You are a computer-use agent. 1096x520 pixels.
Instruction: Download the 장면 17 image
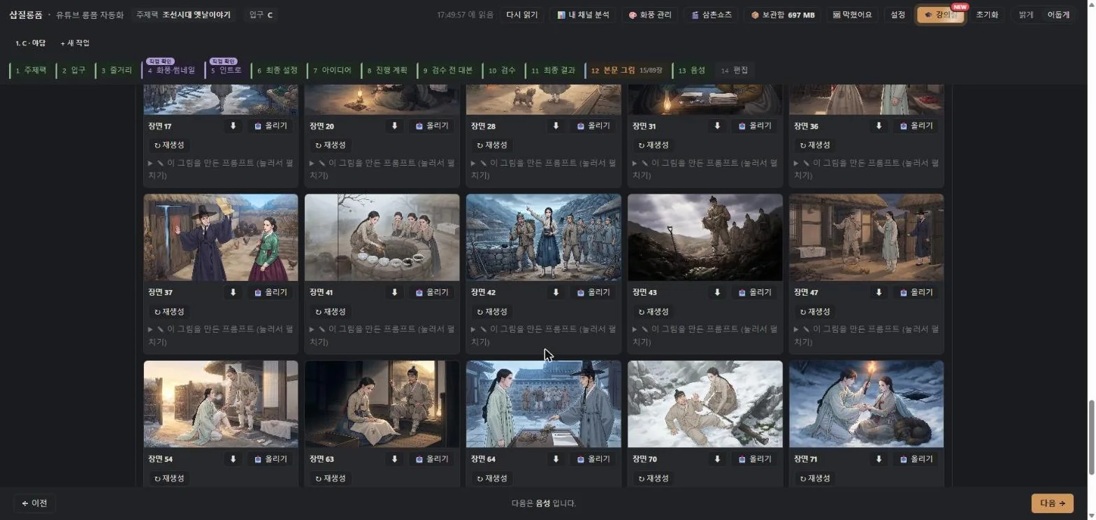tap(233, 126)
